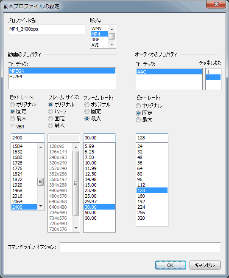
Task: Click up arrow of video bitrate list scrollbar
Action: tap(41, 147)
